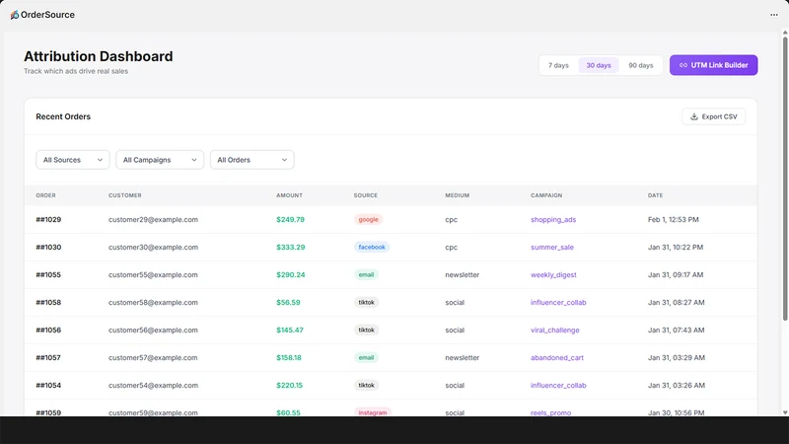Screen dimensions: 789x444
Task: Click the AMOUNT column header
Action: (x=289, y=195)
